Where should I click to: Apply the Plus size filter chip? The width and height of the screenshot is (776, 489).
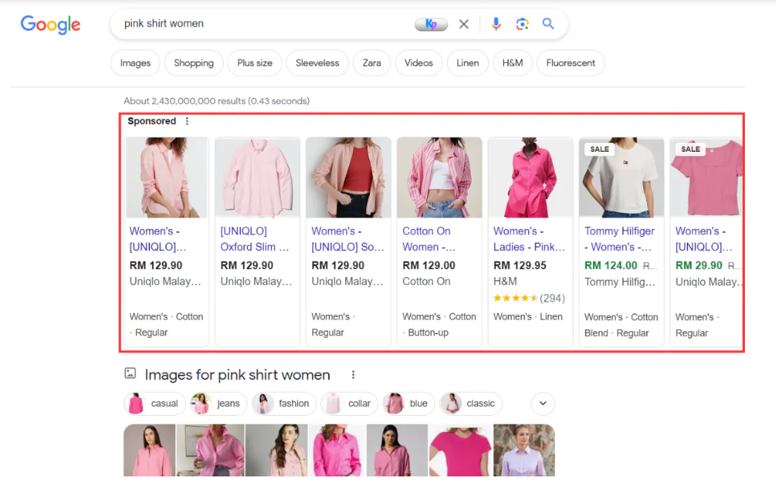point(255,63)
